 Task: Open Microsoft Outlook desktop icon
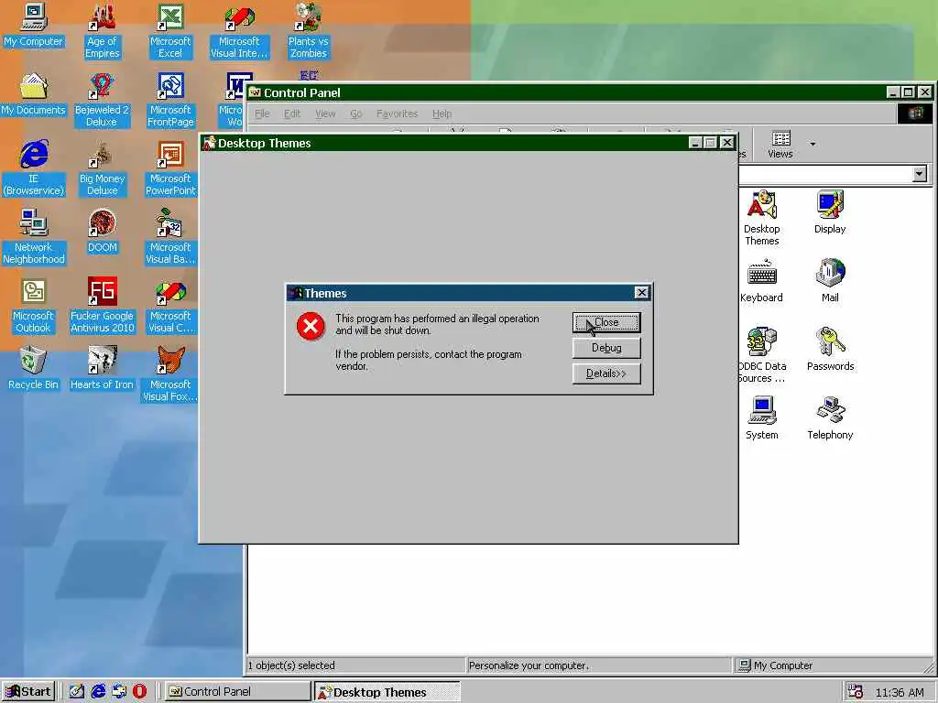(x=34, y=306)
